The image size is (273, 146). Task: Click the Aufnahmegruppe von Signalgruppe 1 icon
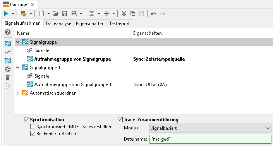point(30,84)
